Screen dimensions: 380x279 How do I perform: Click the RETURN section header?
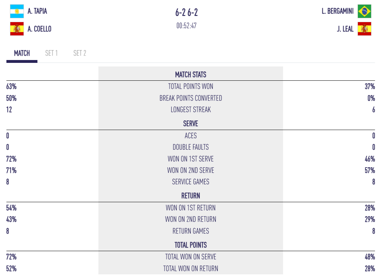point(190,196)
